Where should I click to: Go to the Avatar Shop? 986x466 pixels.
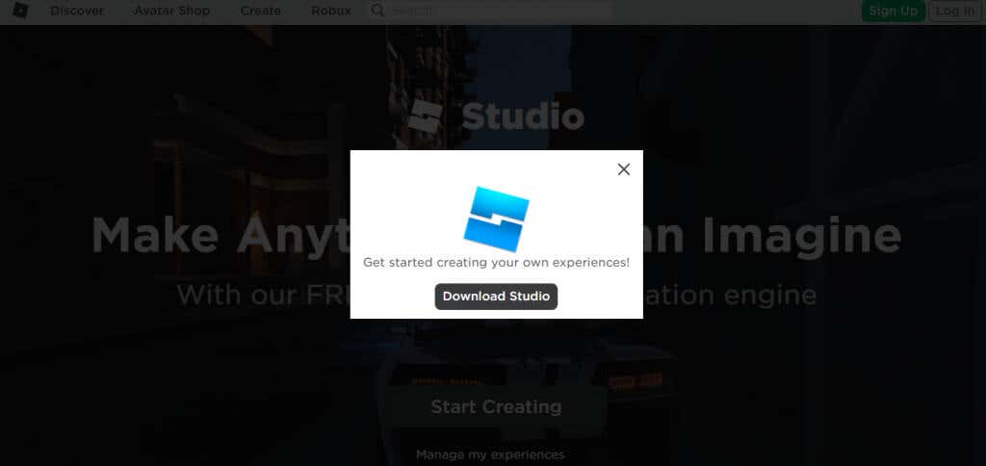pyautogui.click(x=172, y=11)
